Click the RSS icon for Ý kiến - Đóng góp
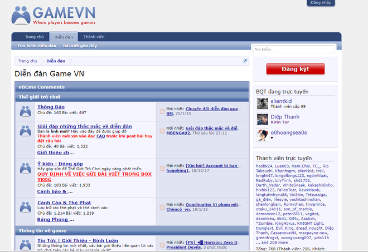This screenshot has width=368, height=252. (x=162, y=169)
